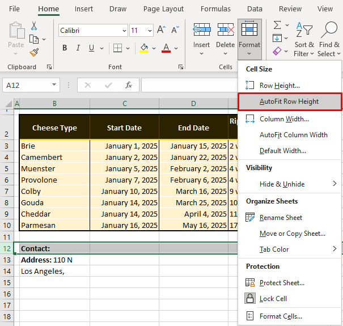Click the Cut scissors icon

point(34,26)
